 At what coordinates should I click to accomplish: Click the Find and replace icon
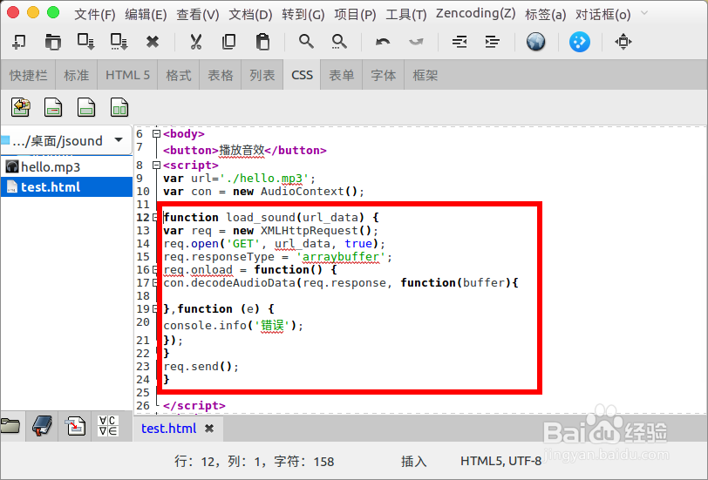[339, 42]
